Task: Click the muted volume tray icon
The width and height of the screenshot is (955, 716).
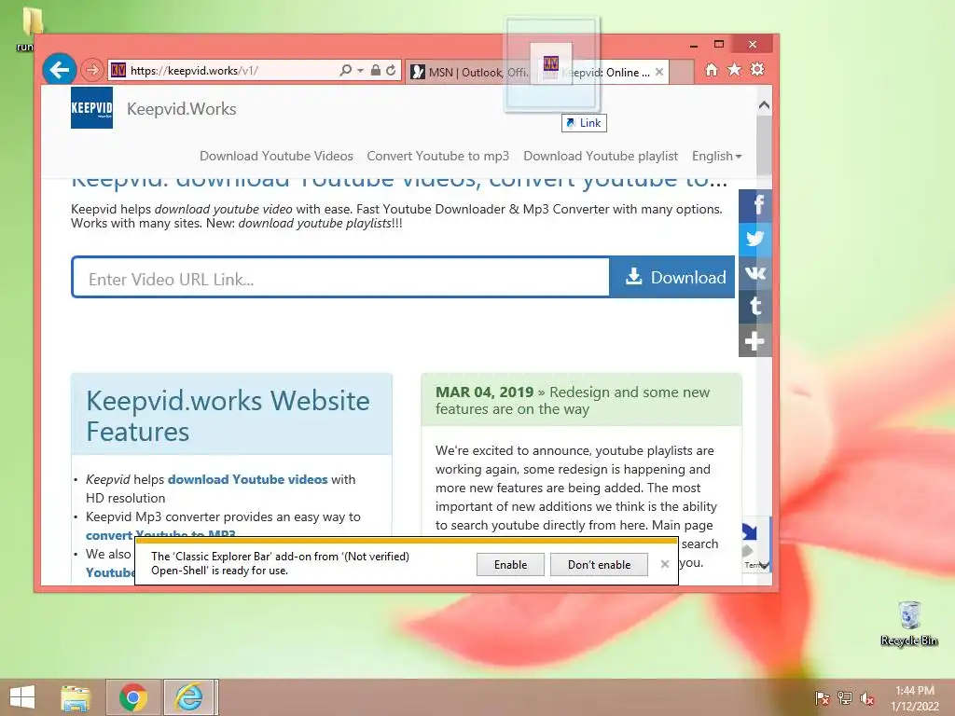Action: click(x=867, y=698)
